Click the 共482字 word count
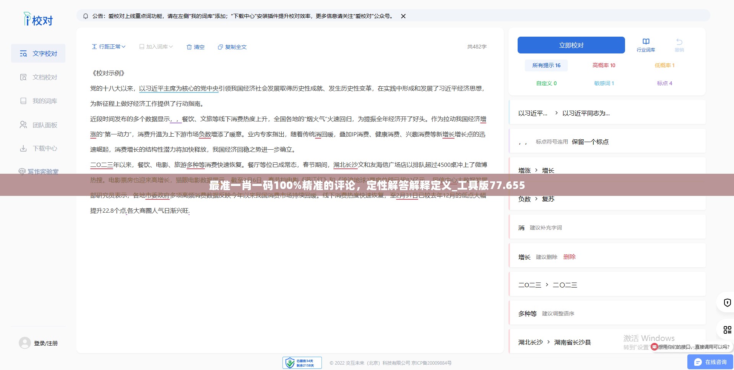Image resolution: width=734 pixels, height=370 pixels. tap(477, 47)
